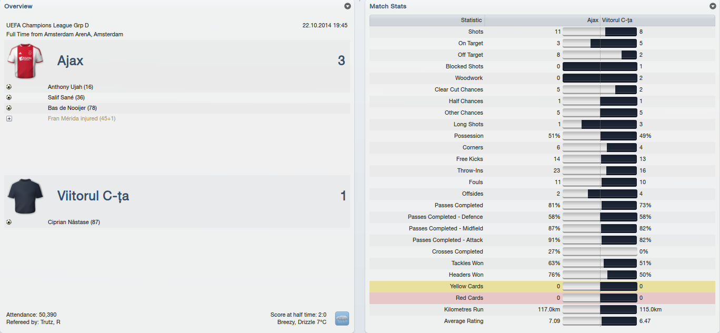Click the Ajax team name heading
Screen dimensions: 720x333
(x=71, y=60)
